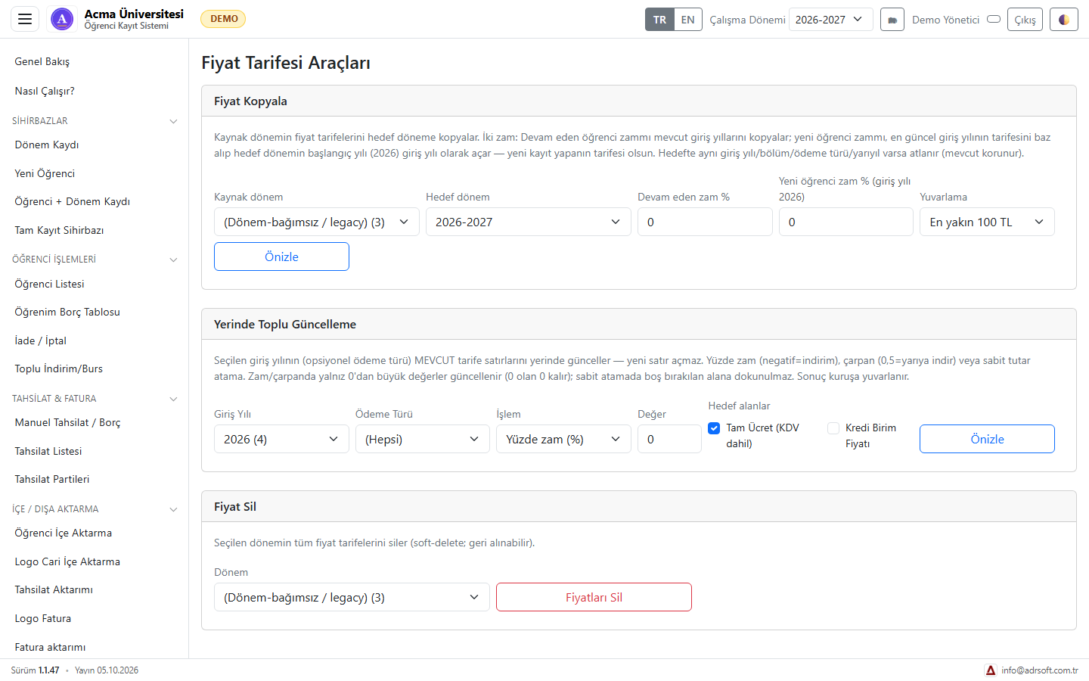Click the Acma Üniversitesi logo

point(62,19)
